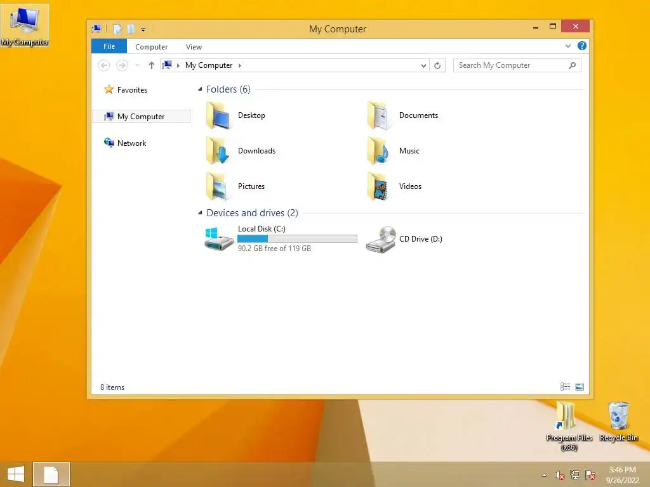Click the Local Disk C: usage bar
This screenshot has width=650, height=487.
click(x=297, y=238)
